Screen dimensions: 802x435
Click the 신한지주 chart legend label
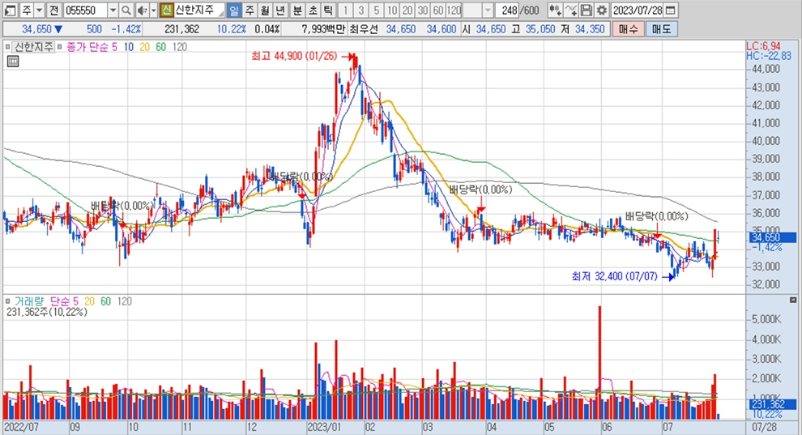(33, 47)
